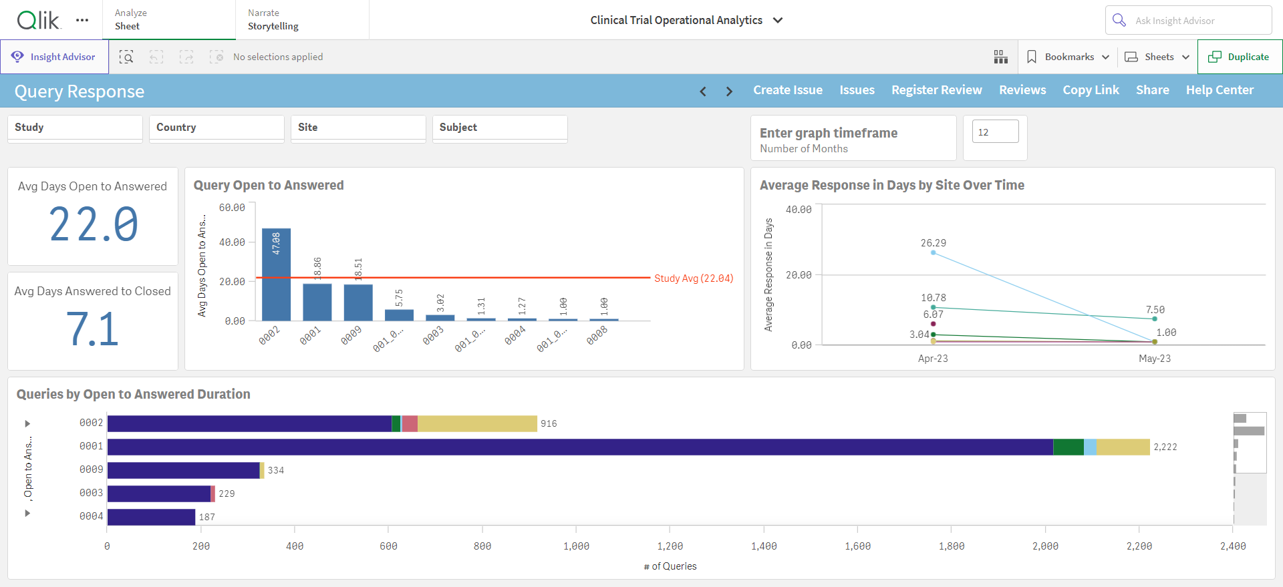Step back in selections
Screen dimensions: 1283x587
click(x=156, y=57)
